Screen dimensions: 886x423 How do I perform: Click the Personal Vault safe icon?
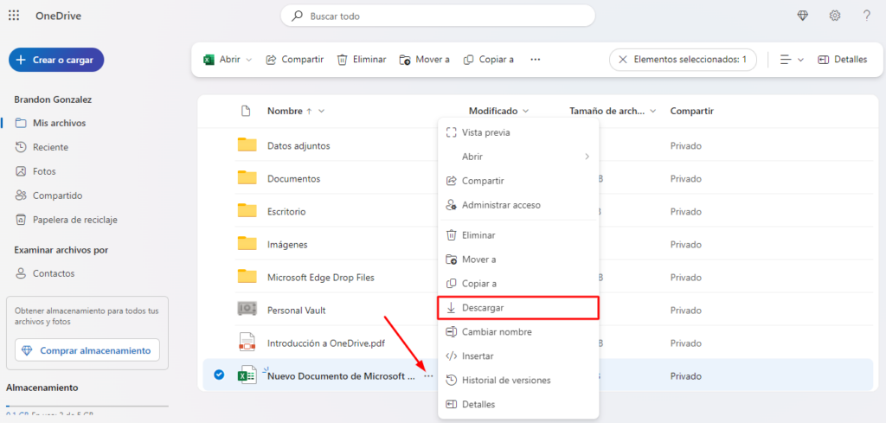[x=247, y=310]
